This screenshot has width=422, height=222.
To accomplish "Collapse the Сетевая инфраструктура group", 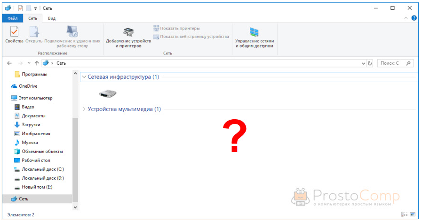I will (84, 77).
